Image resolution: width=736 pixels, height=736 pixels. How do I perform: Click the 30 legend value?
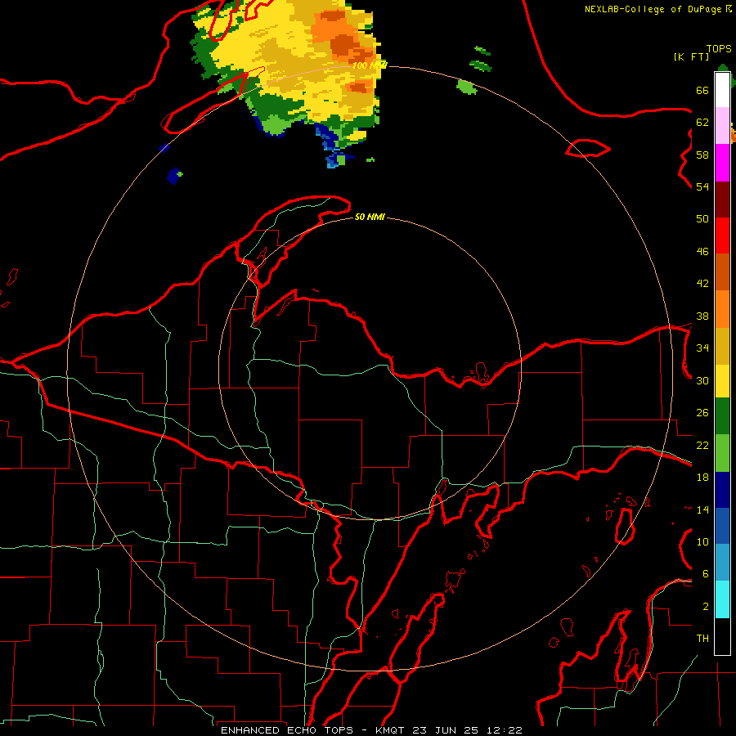click(702, 380)
